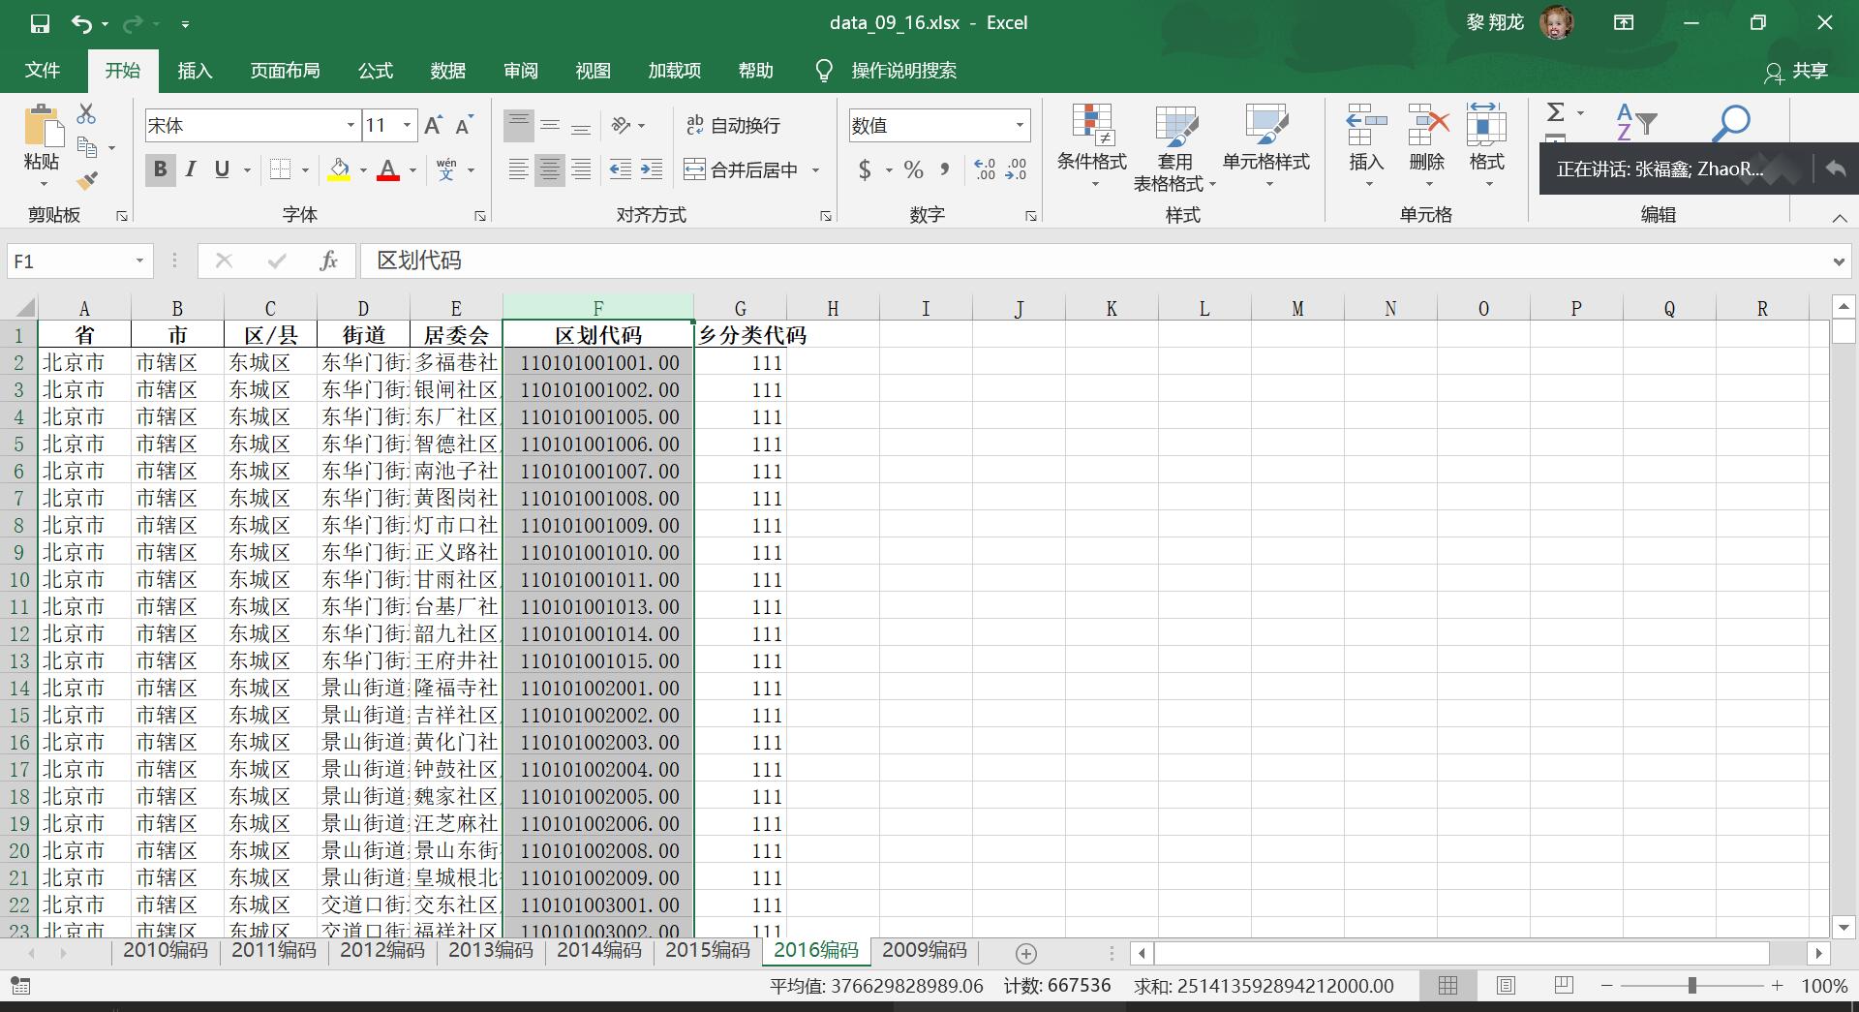The width and height of the screenshot is (1859, 1012).
Task: Add a new sheet with plus icon
Action: tap(1026, 953)
